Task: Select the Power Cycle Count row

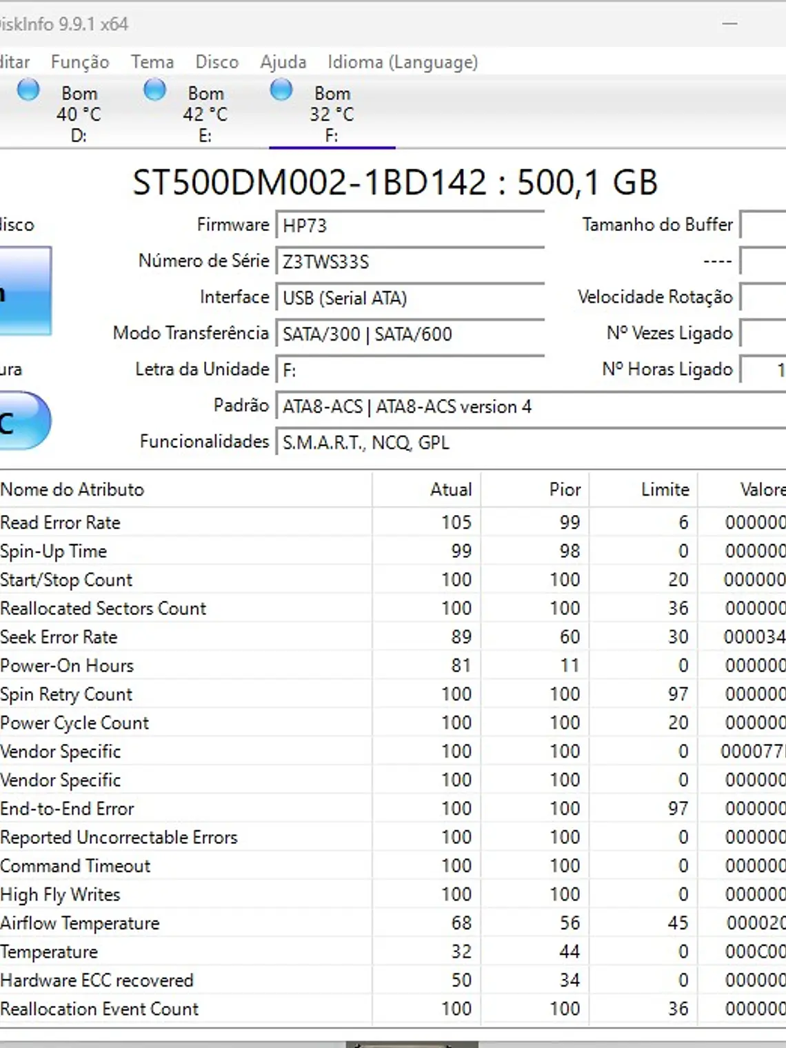Action: pyautogui.click(x=393, y=723)
